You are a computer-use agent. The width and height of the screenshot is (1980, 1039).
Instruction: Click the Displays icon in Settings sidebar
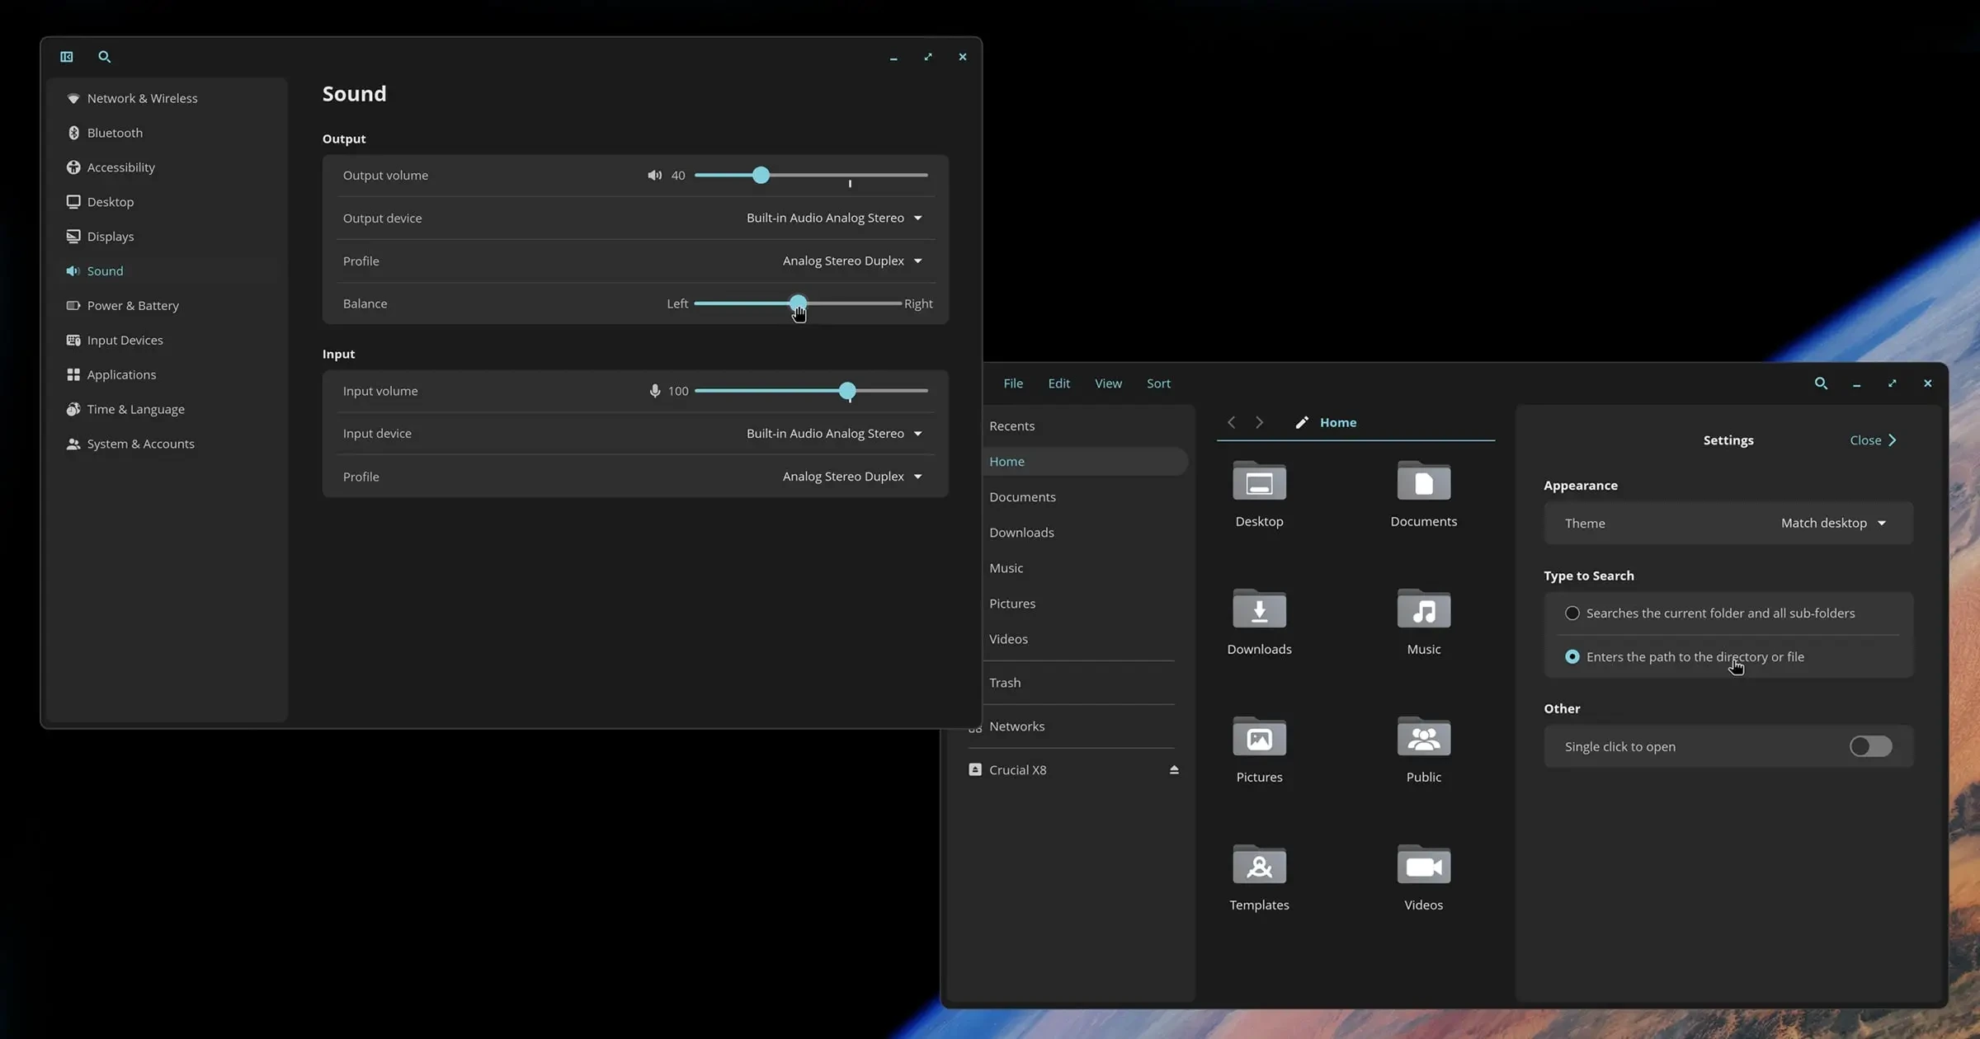coord(73,237)
